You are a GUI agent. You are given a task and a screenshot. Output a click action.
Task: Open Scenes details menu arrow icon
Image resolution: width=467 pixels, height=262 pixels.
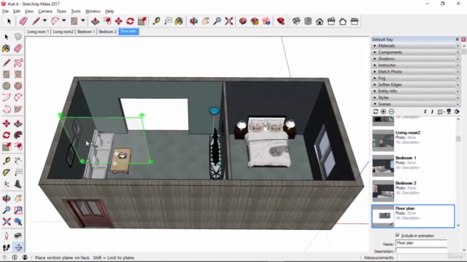[x=457, y=111]
